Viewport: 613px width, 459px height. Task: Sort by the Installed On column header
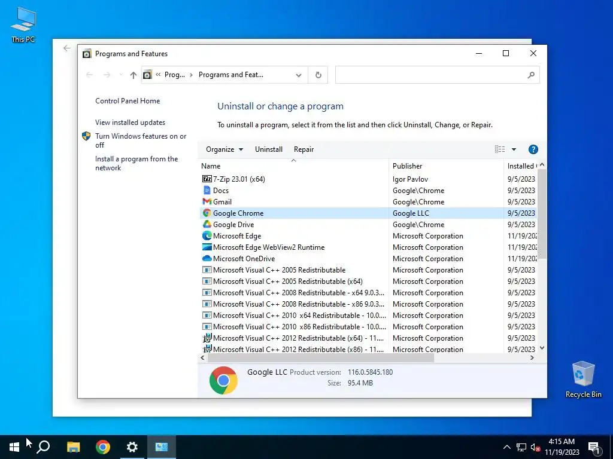pos(521,166)
